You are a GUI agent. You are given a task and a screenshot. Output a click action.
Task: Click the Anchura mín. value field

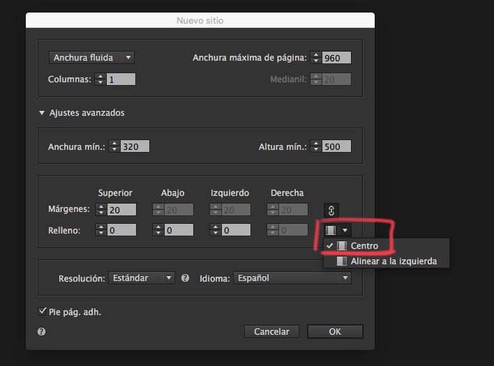click(135, 146)
